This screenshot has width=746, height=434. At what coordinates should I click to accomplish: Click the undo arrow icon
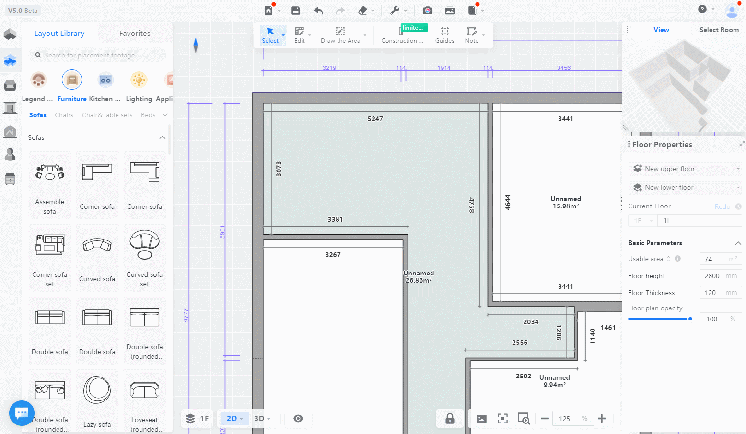[318, 11]
